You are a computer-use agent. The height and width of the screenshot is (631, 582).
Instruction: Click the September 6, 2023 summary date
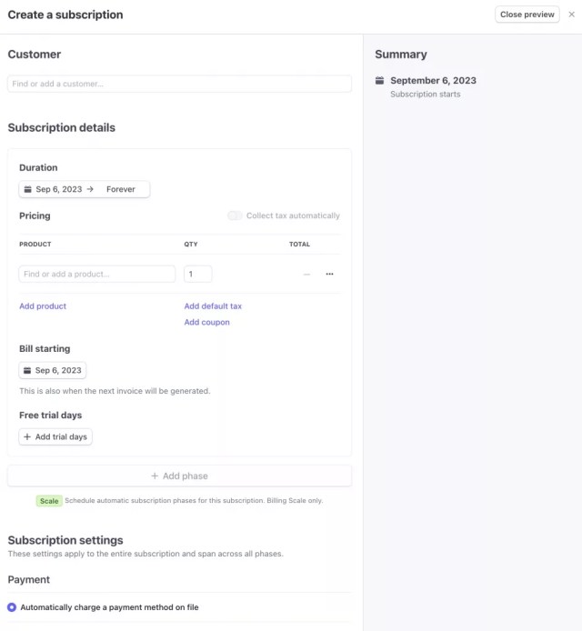pyautogui.click(x=433, y=81)
